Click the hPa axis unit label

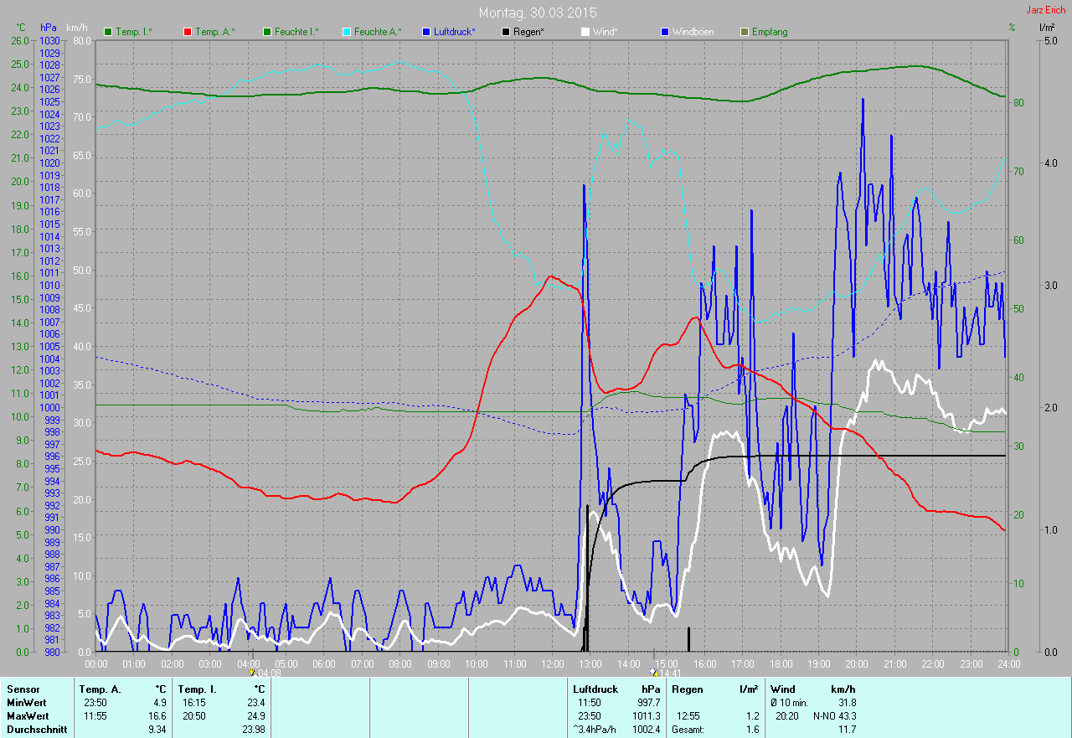coord(49,28)
